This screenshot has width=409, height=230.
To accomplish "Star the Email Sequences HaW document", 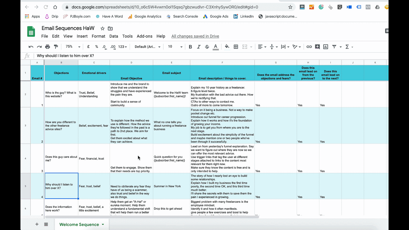I will point(103,28).
